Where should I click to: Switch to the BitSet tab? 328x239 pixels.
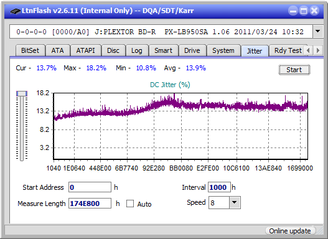[x=30, y=50]
